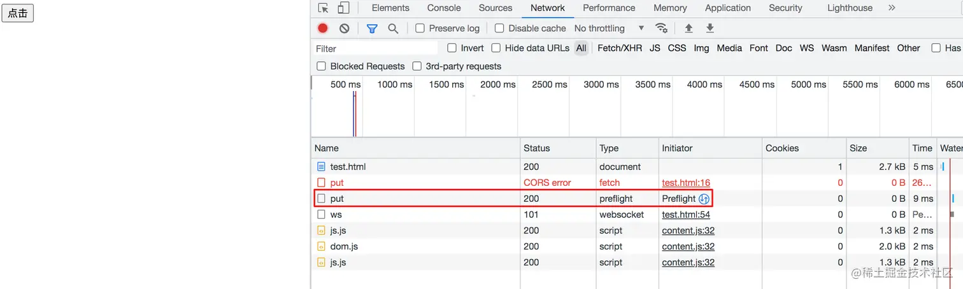Image resolution: width=963 pixels, height=289 pixels.
Task: Switch to the Console tab
Action: click(444, 8)
